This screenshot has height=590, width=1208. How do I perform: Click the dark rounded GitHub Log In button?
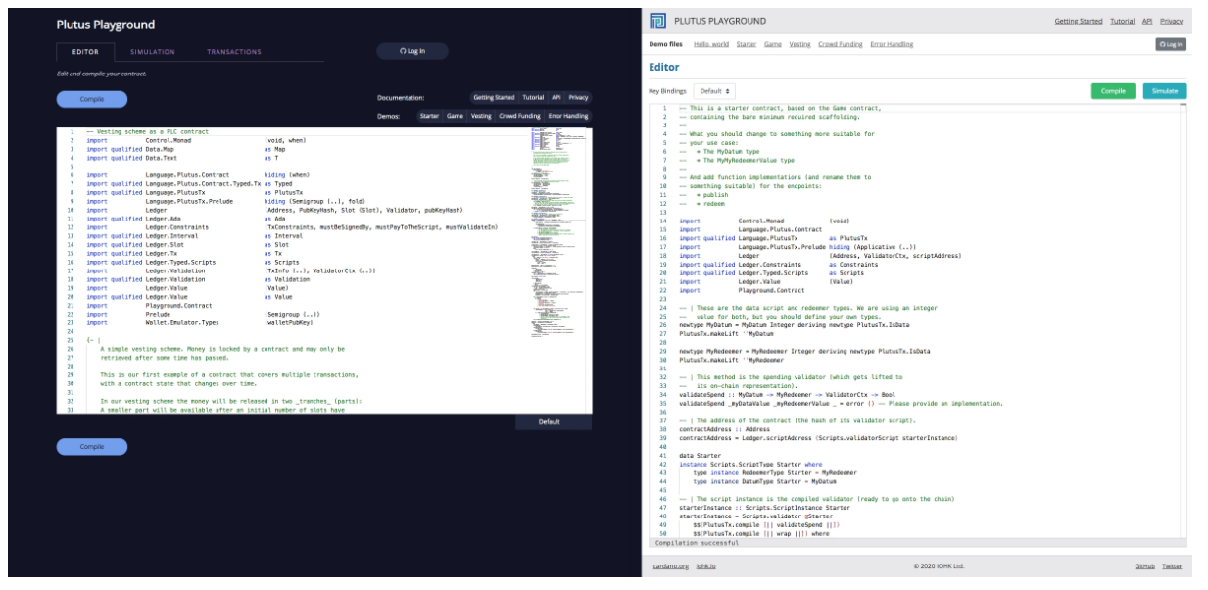coord(412,51)
